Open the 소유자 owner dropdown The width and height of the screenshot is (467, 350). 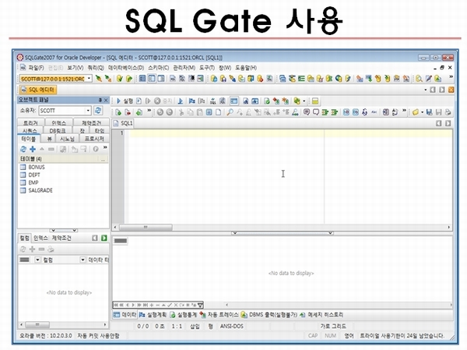pyautogui.click(x=88, y=111)
